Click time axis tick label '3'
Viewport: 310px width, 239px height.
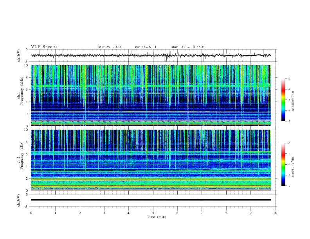coord(104,213)
